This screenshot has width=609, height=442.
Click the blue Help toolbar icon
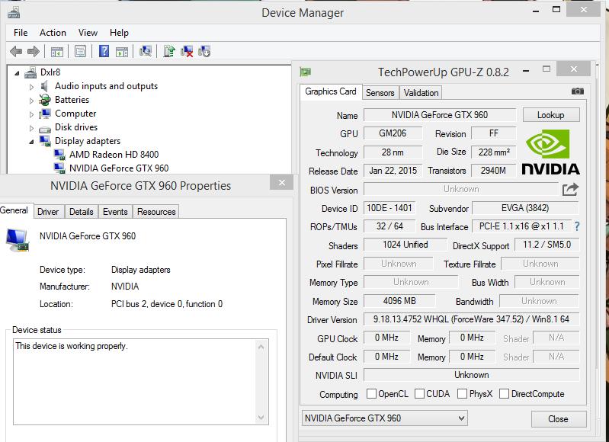104,51
